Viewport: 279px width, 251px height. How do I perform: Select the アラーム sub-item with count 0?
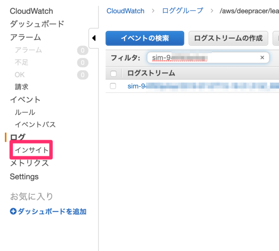(x=28, y=50)
